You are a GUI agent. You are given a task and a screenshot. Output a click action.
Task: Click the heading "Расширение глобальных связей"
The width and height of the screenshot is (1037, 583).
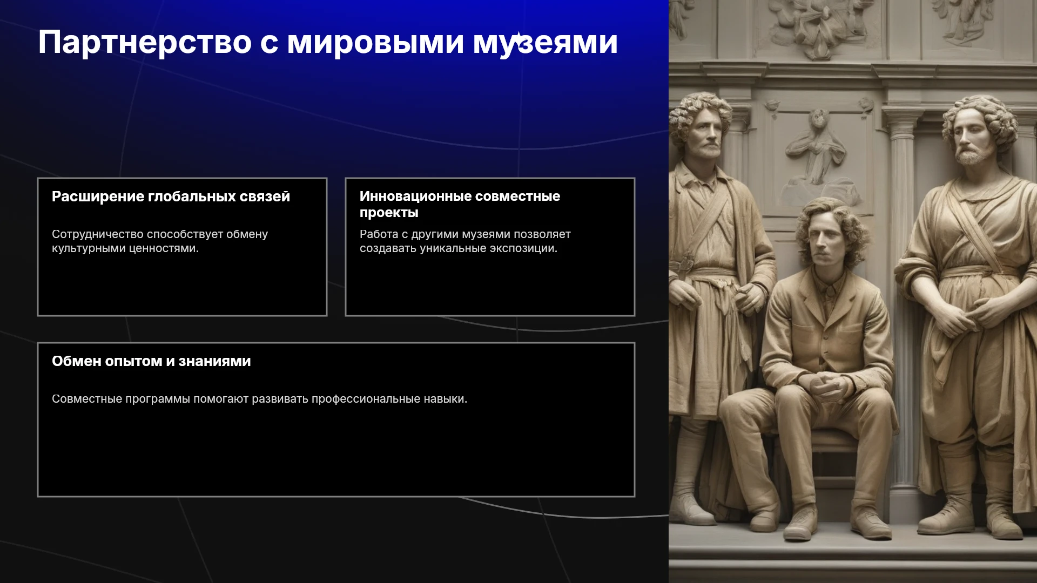click(171, 196)
